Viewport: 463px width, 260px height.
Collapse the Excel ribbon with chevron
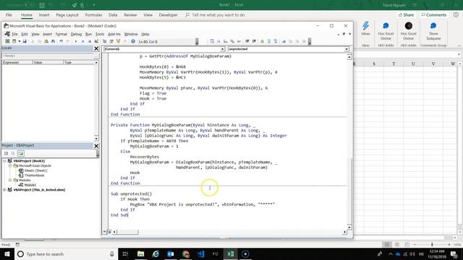(x=459, y=45)
